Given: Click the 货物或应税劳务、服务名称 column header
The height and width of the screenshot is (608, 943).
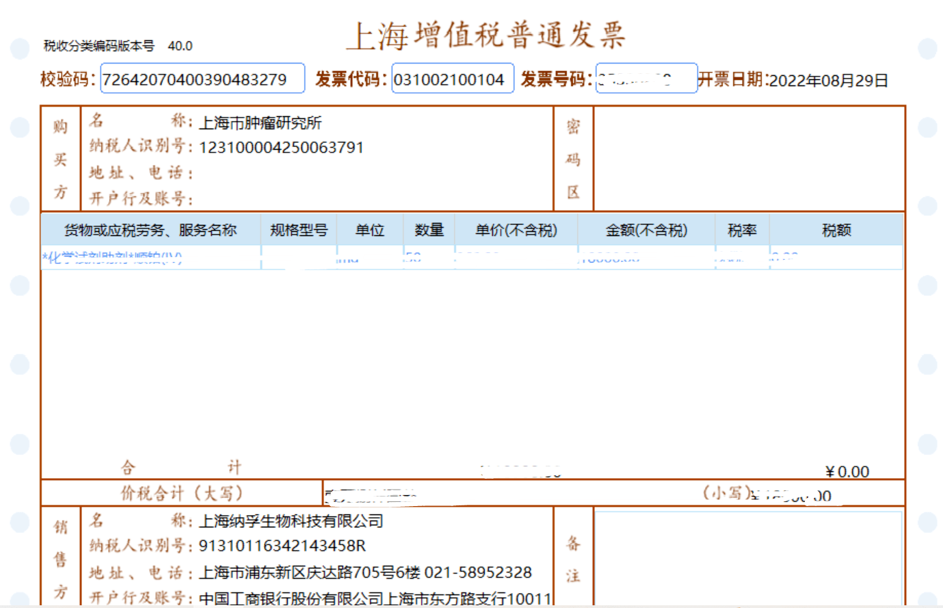Looking at the screenshot, I should (x=150, y=230).
